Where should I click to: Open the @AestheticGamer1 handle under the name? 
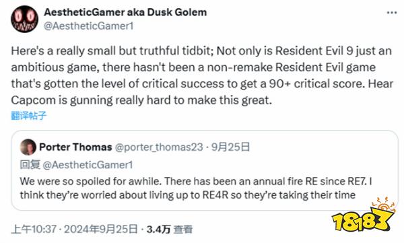pos(88,26)
